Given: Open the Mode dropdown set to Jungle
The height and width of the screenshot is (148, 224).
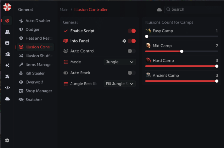Looking at the screenshot, I should tap(120, 62).
